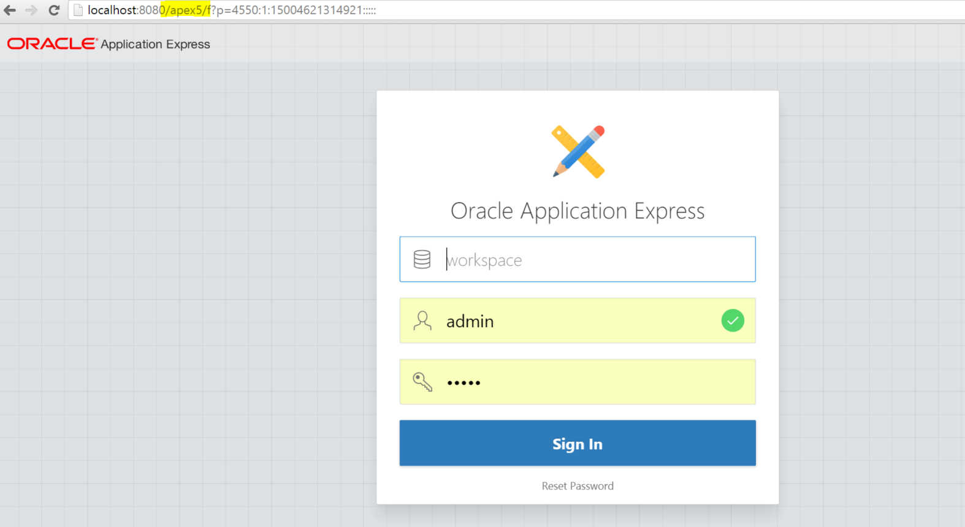The image size is (965, 527).
Task: Click the key icon in password field
Action: 422,382
